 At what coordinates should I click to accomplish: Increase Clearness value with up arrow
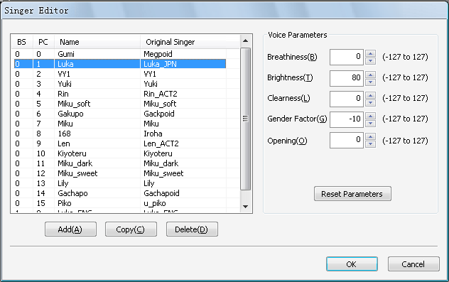371,95
